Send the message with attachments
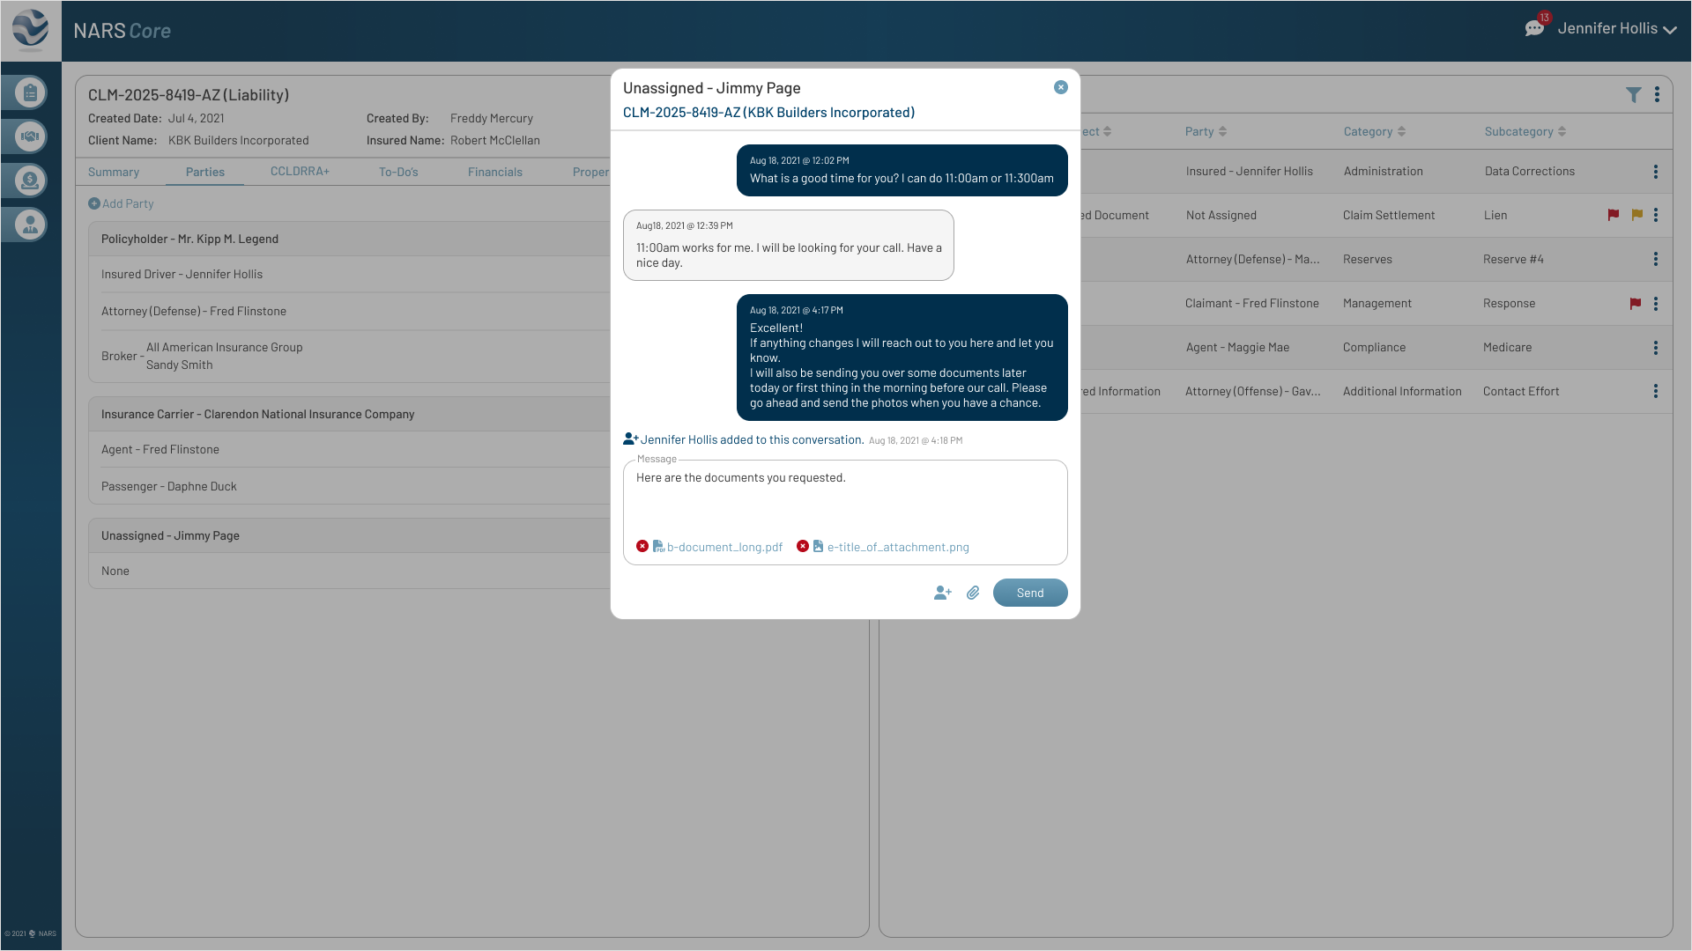The width and height of the screenshot is (1692, 951). (x=1029, y=593)
